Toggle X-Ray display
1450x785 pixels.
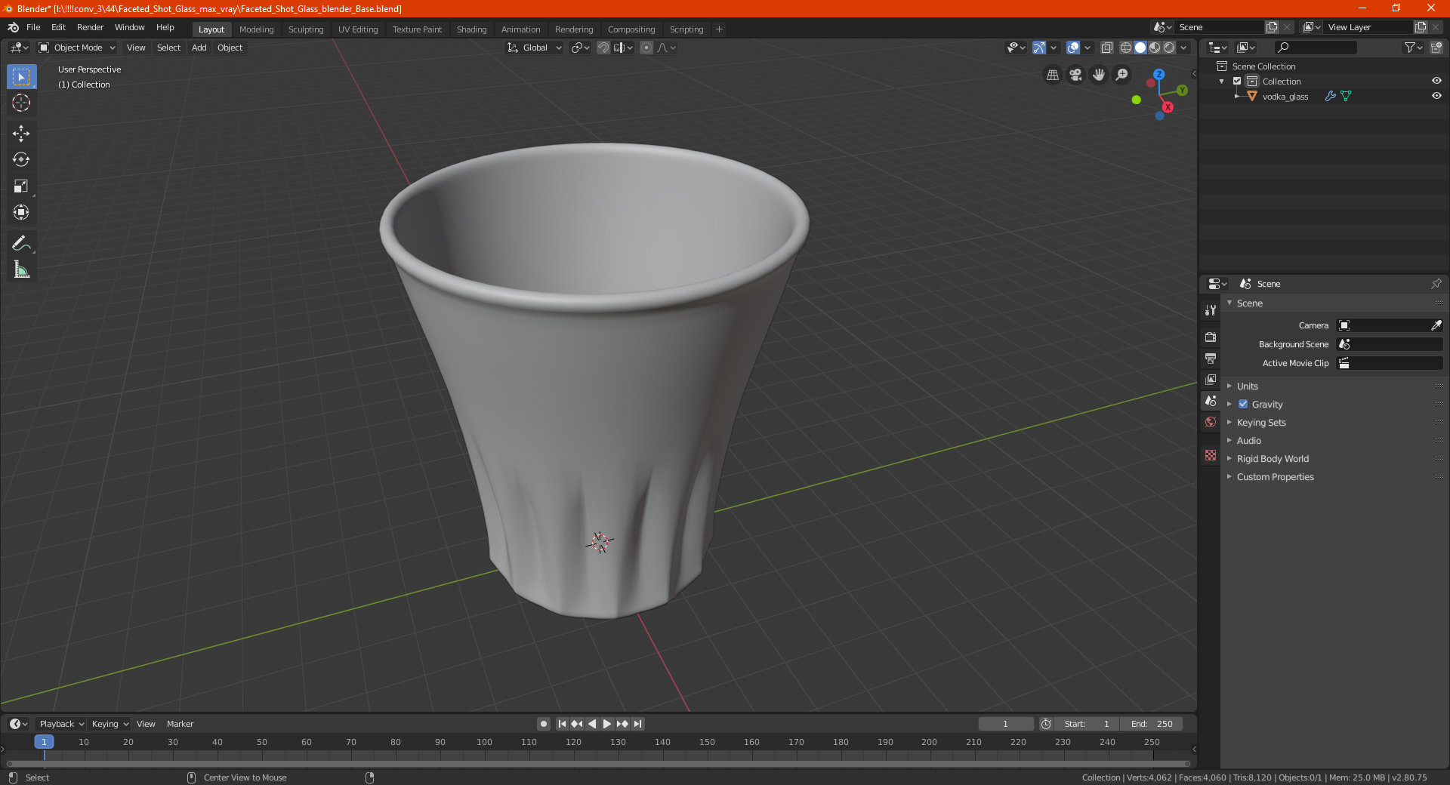(x=1106, y=48)
